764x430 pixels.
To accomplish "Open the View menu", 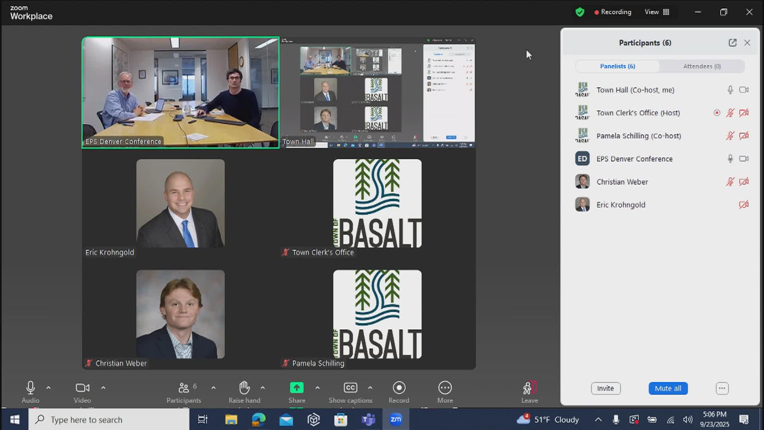I will pyautogui.click(x=652, y=12).
